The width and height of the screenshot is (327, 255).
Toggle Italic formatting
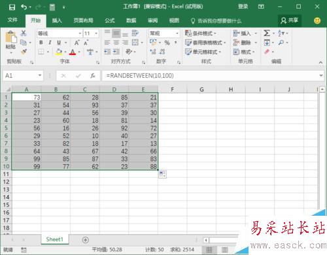[50, 42]
